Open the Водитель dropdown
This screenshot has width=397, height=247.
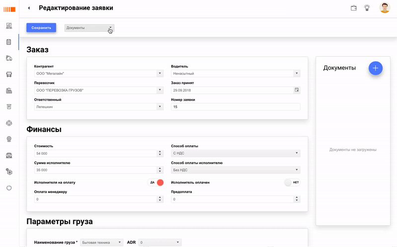tap(297, 73)
